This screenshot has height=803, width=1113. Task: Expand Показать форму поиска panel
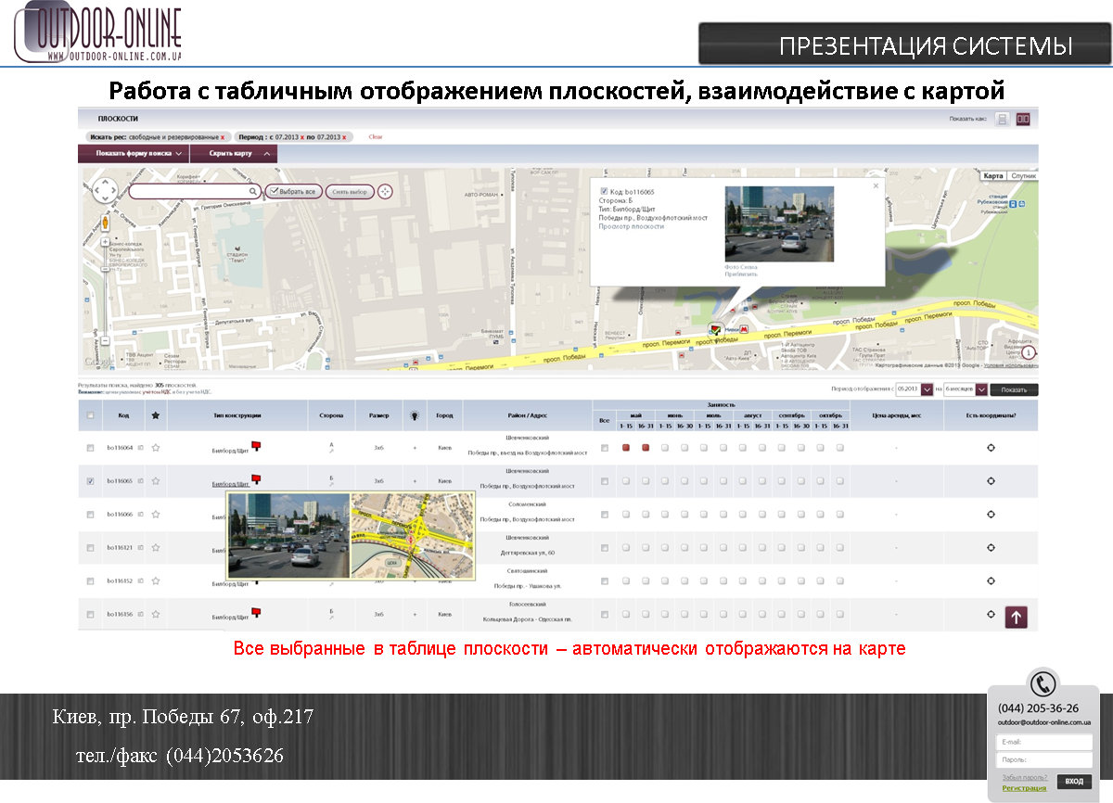133,154
